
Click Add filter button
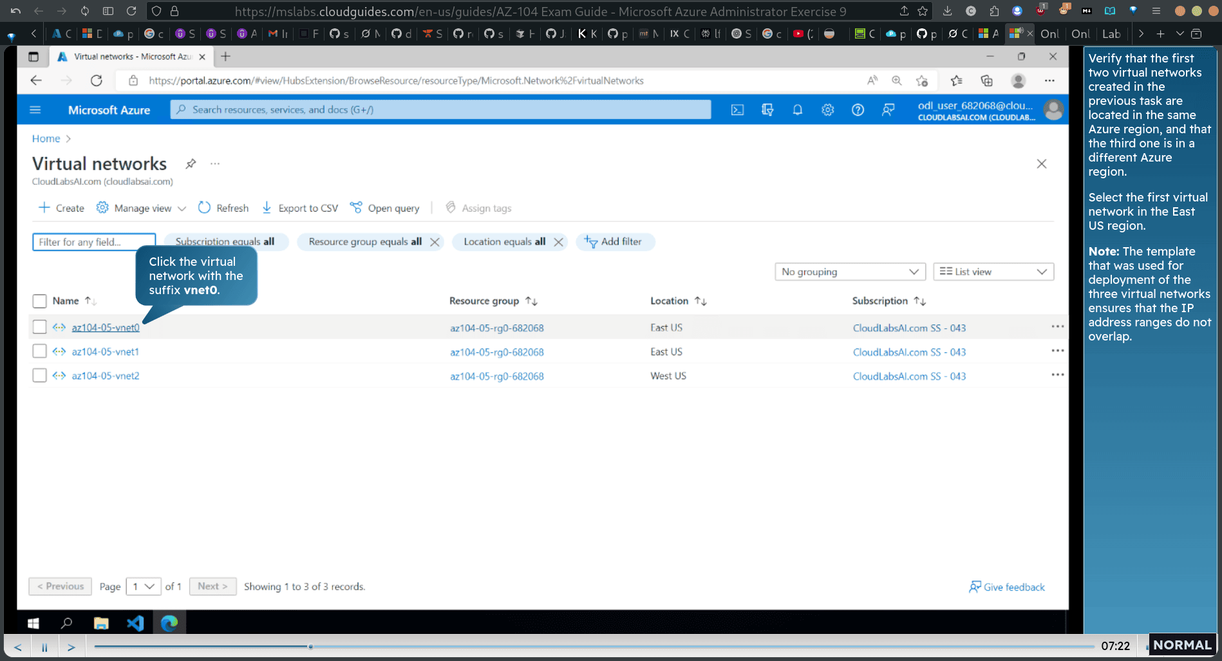coord(615,241)
